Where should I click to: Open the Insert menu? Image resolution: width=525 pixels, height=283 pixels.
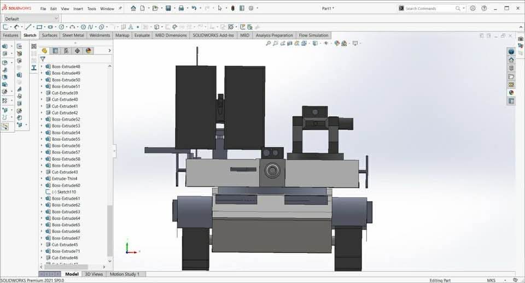(78, 9)
